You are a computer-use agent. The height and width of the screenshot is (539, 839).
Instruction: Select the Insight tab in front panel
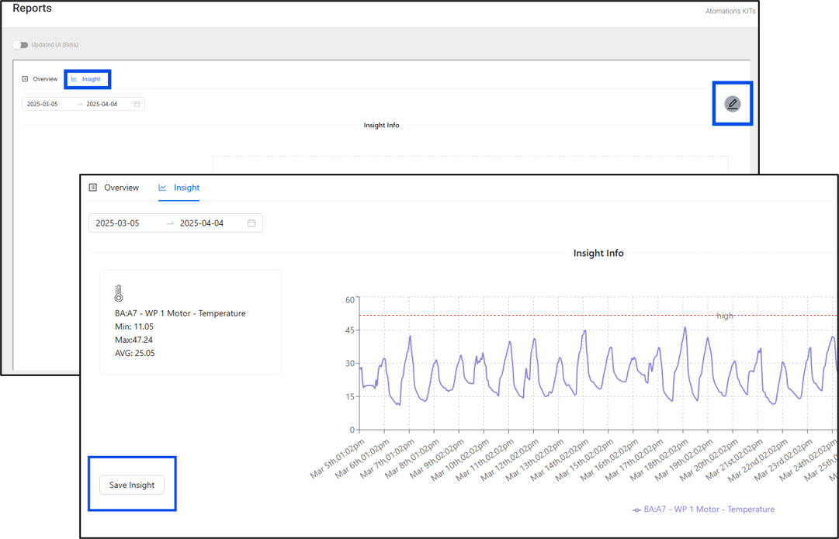point(179,188)
